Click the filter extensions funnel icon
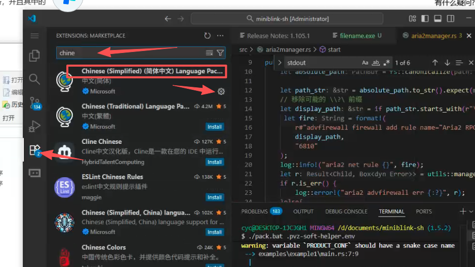The height and width of the screenshot is (267, 475). (x=220, y=53)
